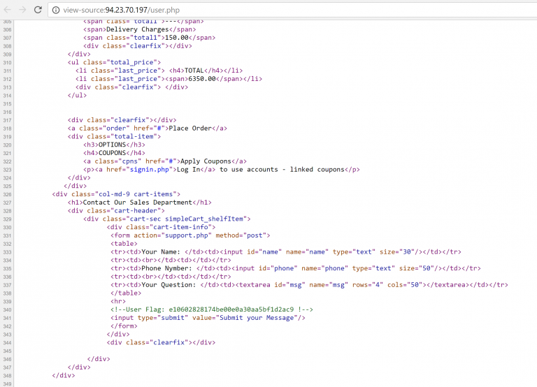
Task: Open the site information icon in the address bar
Action: (x=55, y=10)
